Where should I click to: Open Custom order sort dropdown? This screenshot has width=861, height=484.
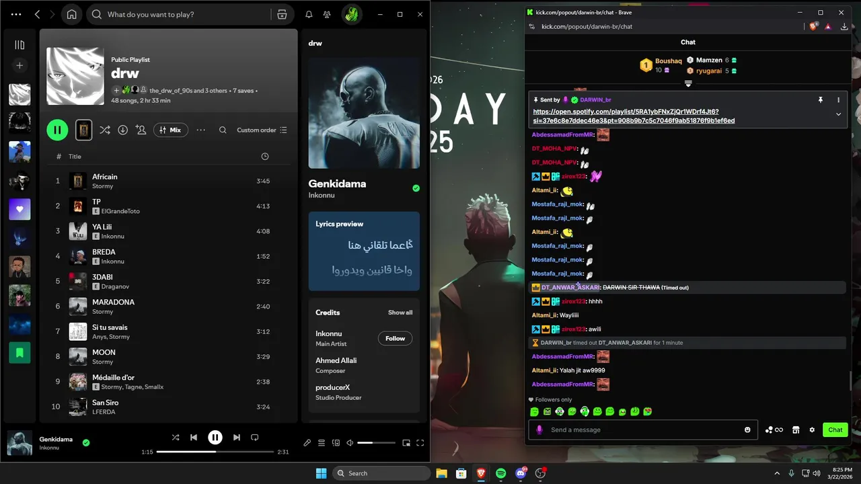(x=262, y=130)
